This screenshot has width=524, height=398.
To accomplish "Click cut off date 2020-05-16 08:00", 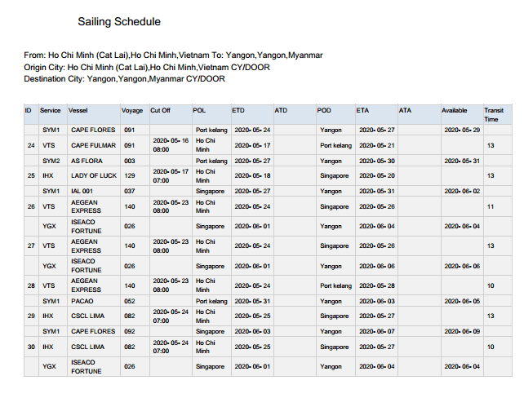I will pos(171,145).
